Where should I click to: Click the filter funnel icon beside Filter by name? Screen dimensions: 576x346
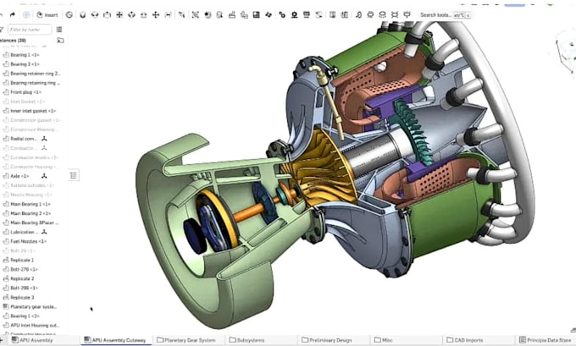[2, 30]
